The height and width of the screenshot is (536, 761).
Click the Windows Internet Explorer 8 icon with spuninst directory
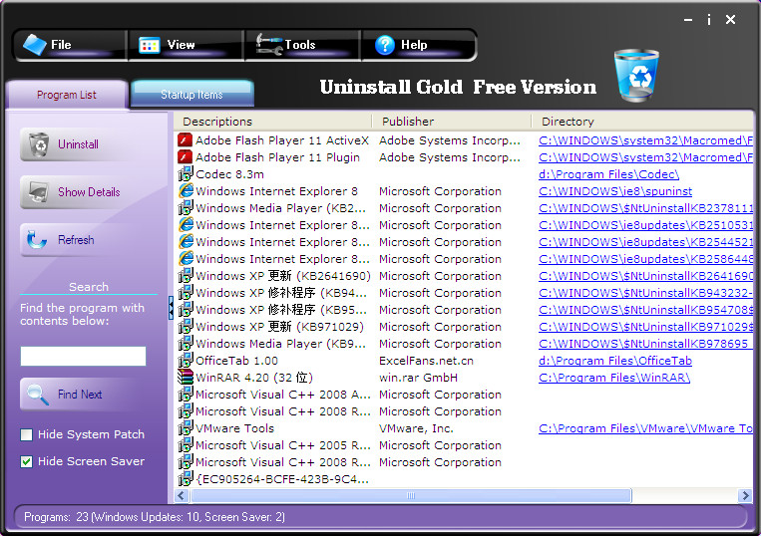click(185, 191)
